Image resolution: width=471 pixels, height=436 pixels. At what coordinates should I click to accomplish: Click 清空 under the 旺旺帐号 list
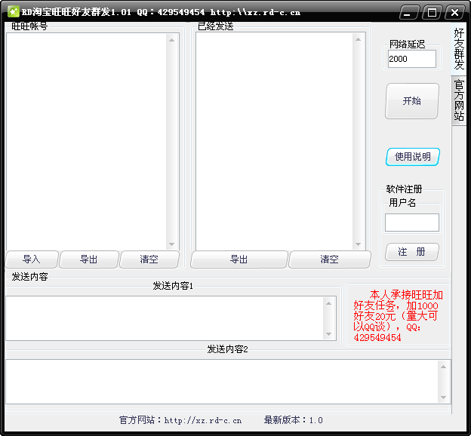[x=149, y=259]
